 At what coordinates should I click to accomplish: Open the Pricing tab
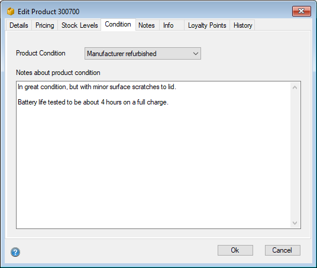[x=45, y=25]
